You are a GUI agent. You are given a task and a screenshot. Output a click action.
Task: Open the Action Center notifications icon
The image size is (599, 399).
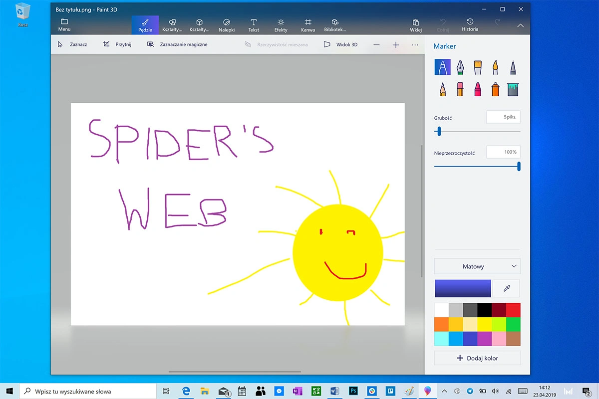point(587,392)
